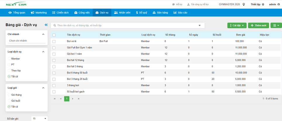Choose Gói tháng package type option

9,95
